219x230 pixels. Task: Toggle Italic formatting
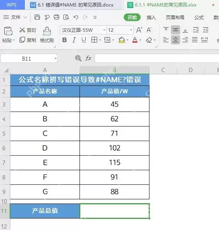click(x=74, y=40)
